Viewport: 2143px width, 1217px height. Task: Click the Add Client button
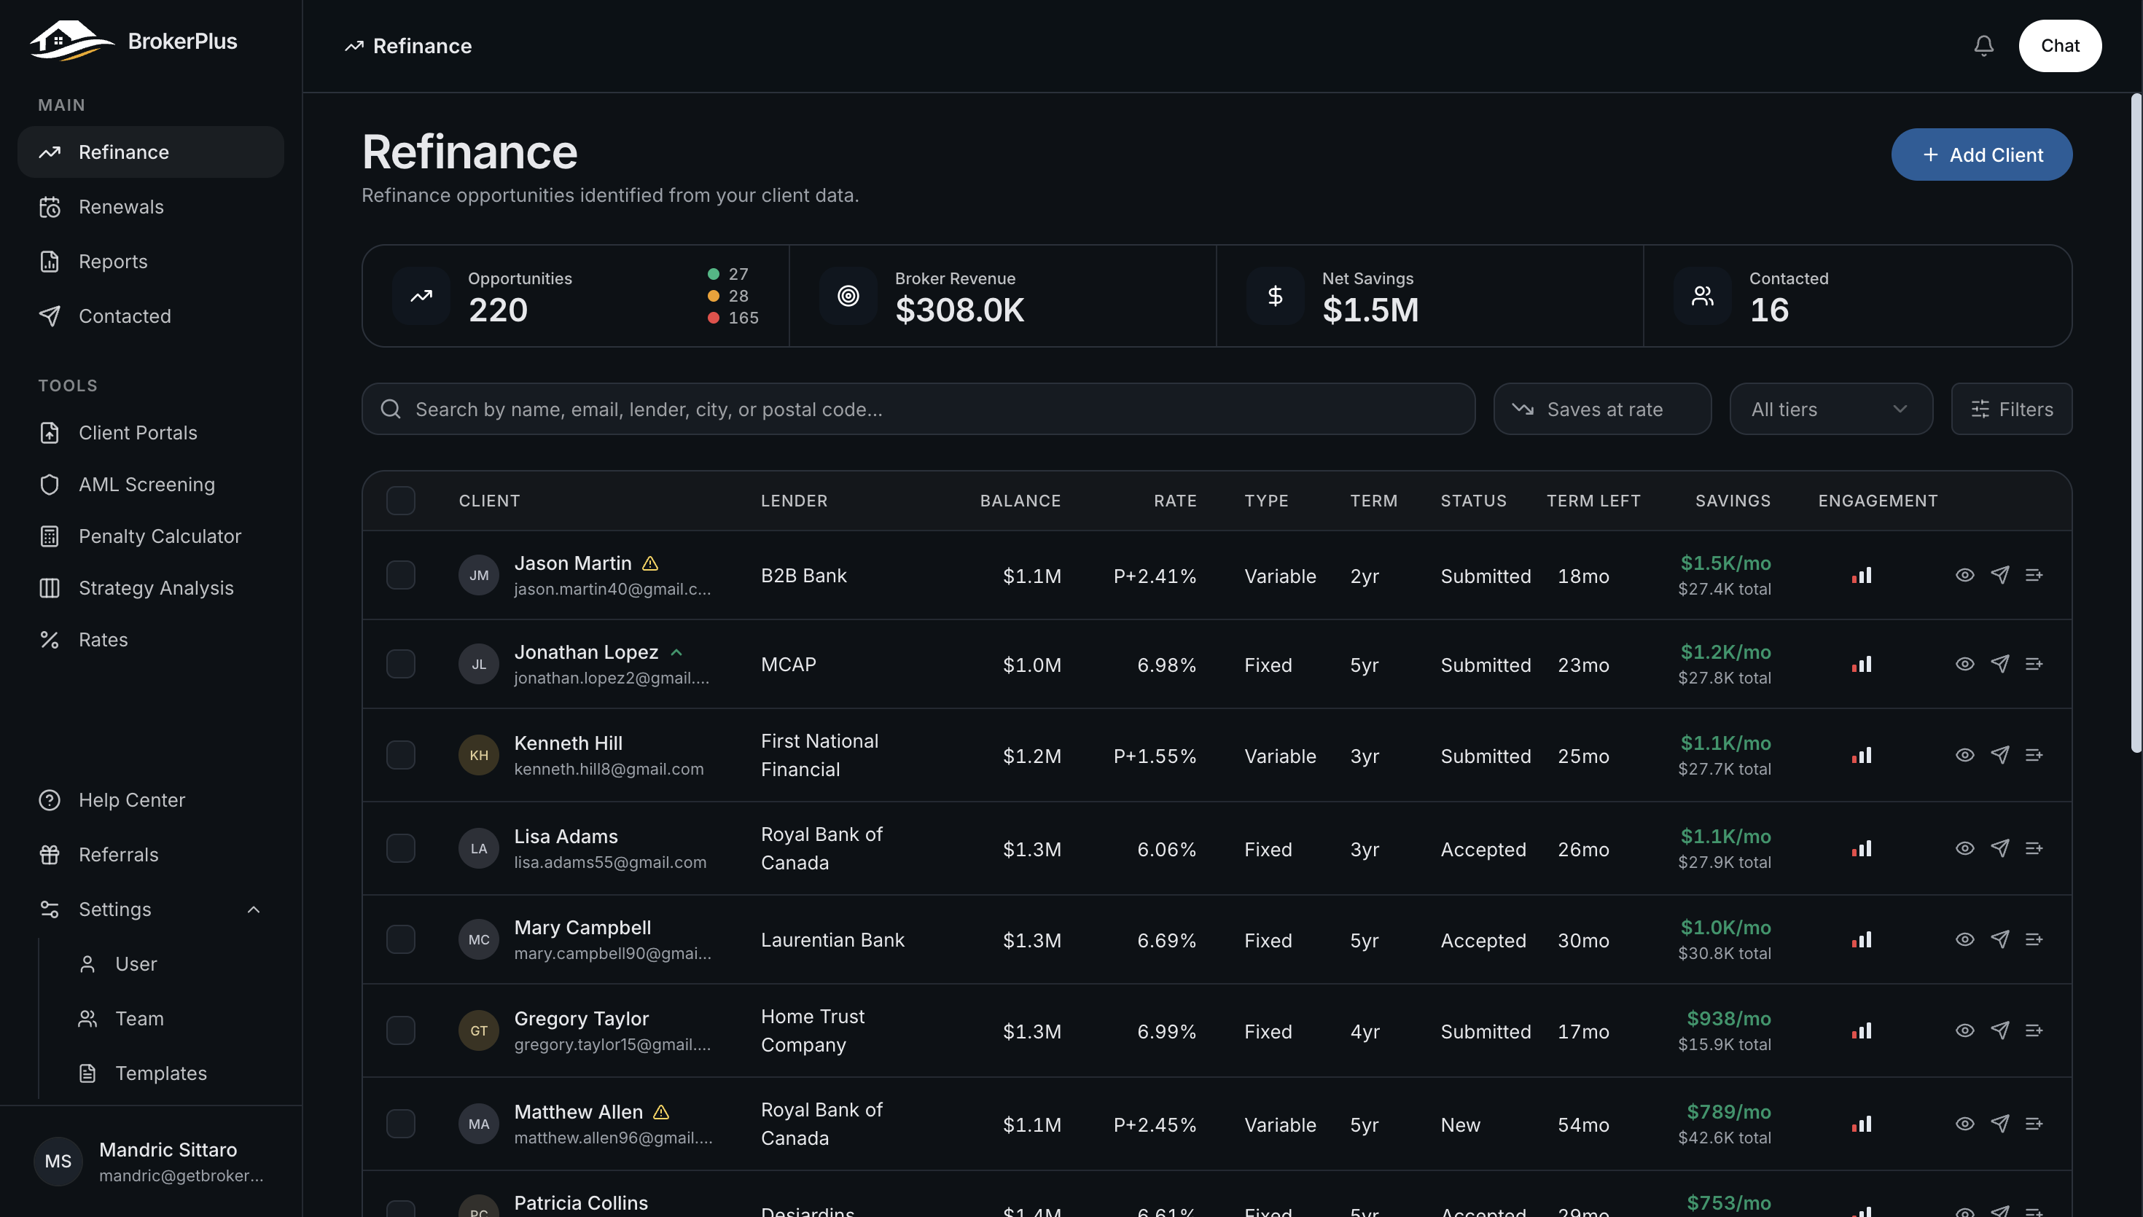(1981, 154)
